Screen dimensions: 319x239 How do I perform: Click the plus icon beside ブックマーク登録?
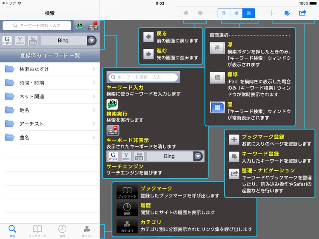click(x=234, y=140)
